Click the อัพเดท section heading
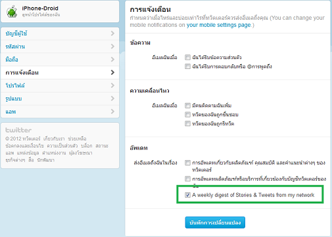 139,148
